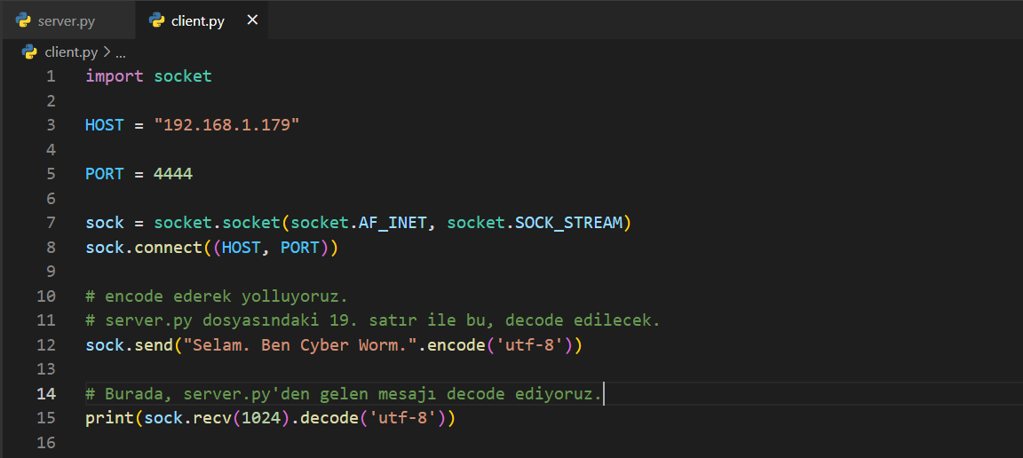The image size is (1023, 458).
Task: Click the 4444 PORT value
Action: [x=173, y=174]
